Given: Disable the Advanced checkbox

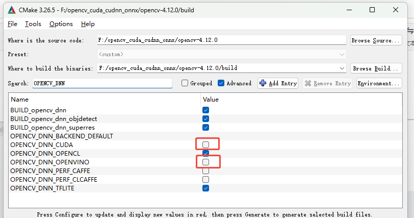Looking at the screenshot, I should pos(221,83).
